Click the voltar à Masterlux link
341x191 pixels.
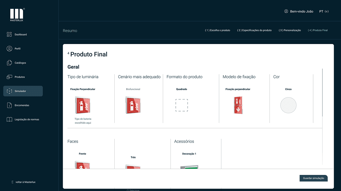pyautogui.click(x=25, y=182)
